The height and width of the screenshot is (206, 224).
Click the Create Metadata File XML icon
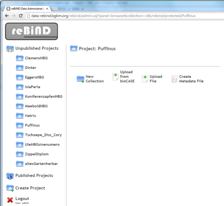175,79
